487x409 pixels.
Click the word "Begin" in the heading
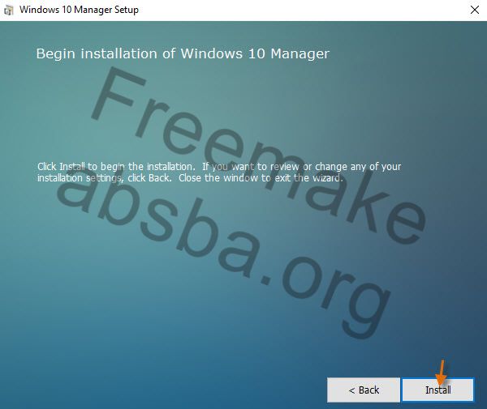55,54
